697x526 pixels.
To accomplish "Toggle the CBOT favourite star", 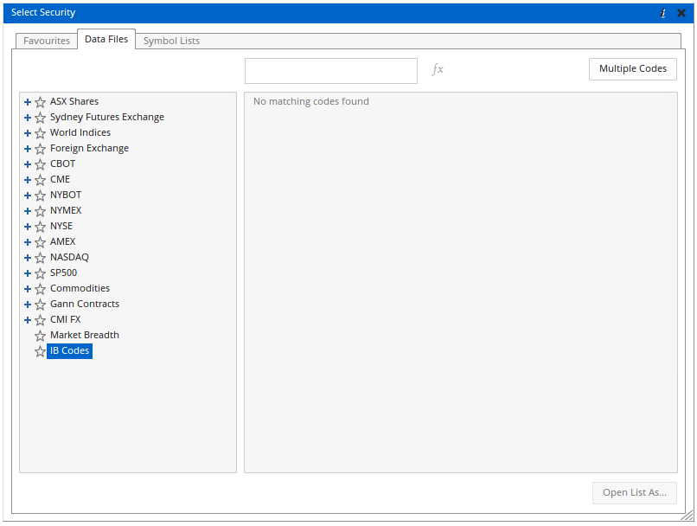I will [x=40, y=164].
